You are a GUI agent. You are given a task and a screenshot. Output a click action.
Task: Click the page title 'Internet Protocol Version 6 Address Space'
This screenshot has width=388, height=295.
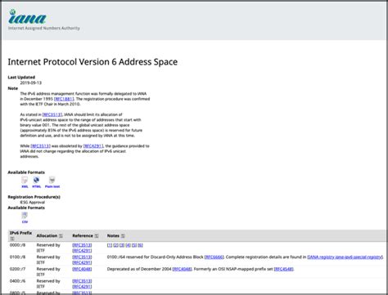[92, 62]
